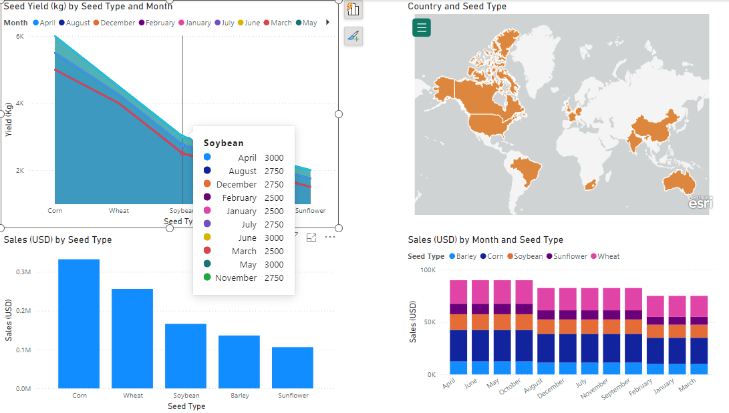
Task: Click the quick visual suggestions lightning chart icon
Action: coord(353,9)
